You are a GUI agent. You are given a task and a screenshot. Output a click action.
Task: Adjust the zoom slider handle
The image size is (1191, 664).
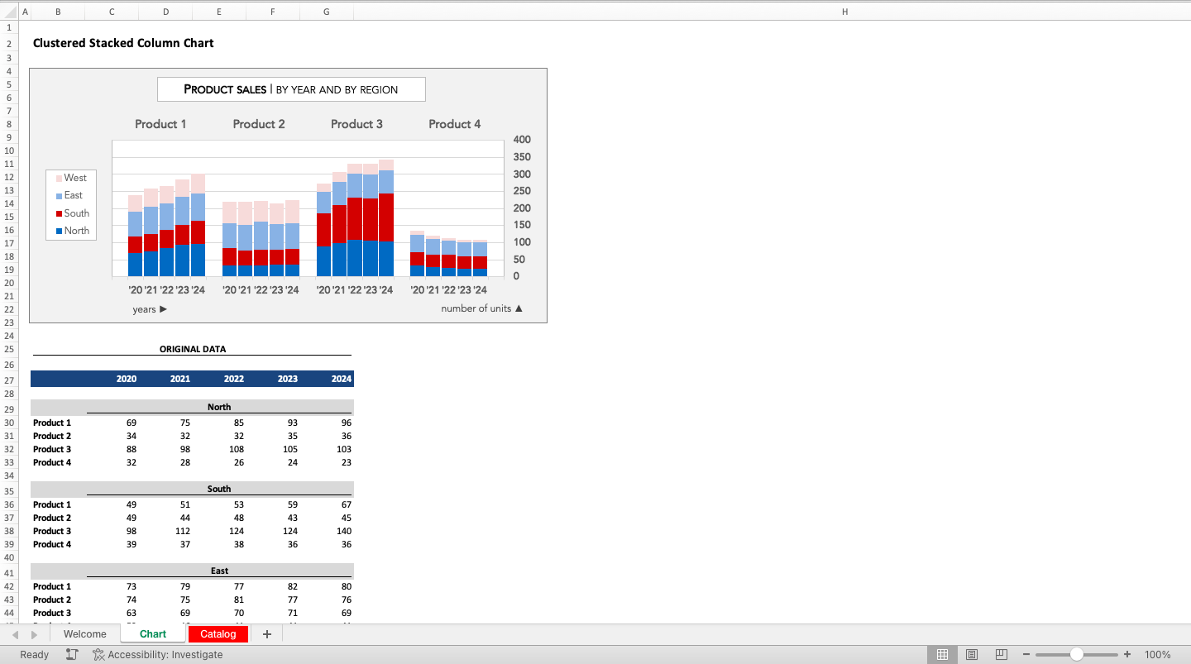click(x=1076, y=654)
